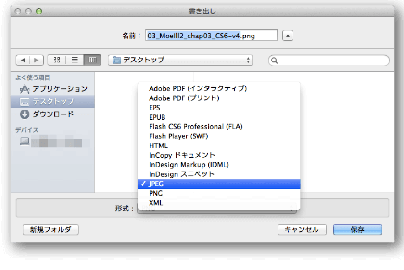Click the 名前 filename text field
The image size is (404, 270).
211,36
